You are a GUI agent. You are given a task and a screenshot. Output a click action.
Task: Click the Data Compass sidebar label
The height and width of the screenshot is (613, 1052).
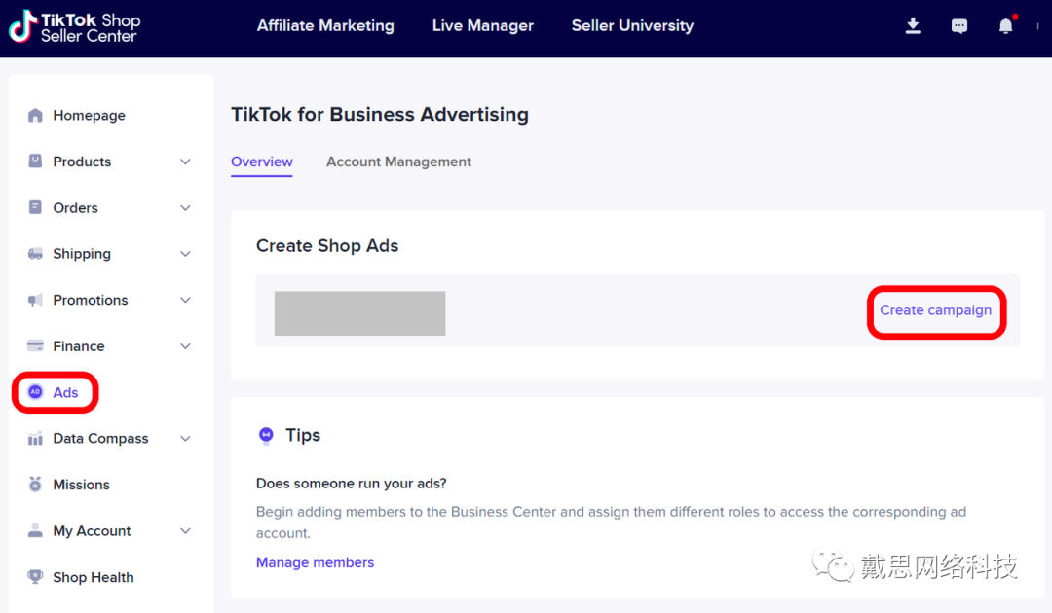click(x=100, y=438)
